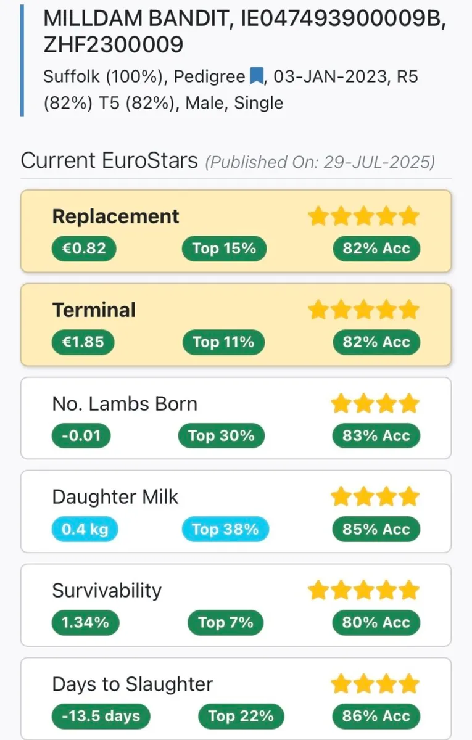The image size is (472, 740).
Task: Tap the light-blue Top 38% badge
Action: [225, 529]
